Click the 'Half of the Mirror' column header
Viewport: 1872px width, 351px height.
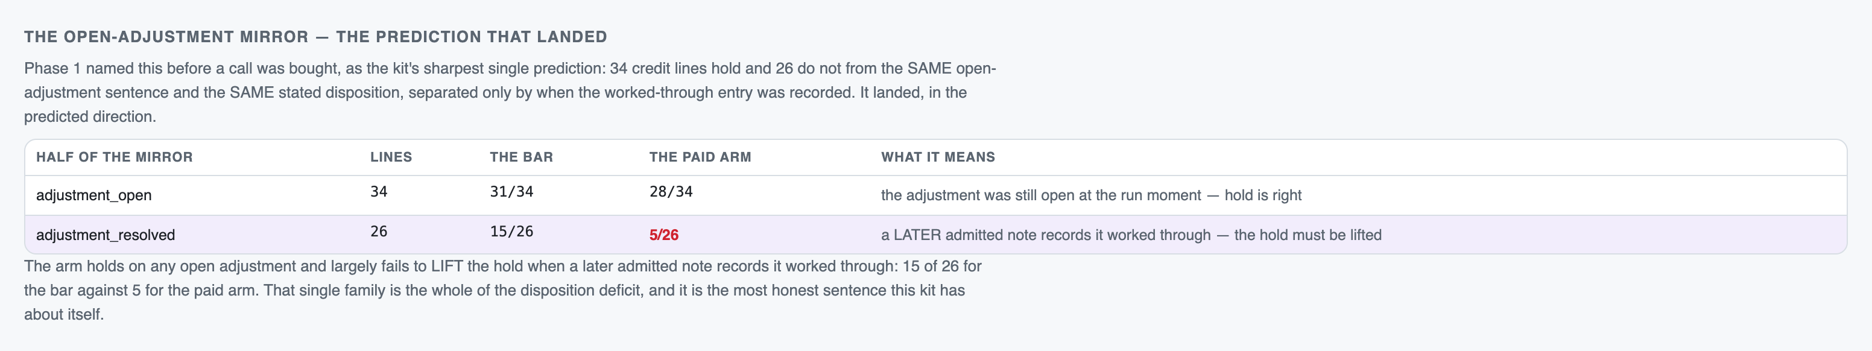point(114,157)
